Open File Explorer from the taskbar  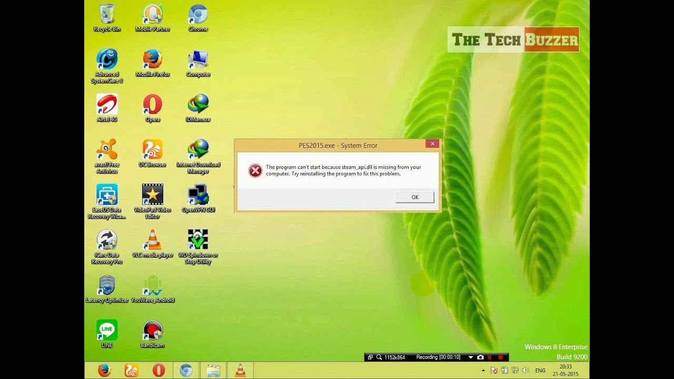pyautogui.click(x=213, y=371)
